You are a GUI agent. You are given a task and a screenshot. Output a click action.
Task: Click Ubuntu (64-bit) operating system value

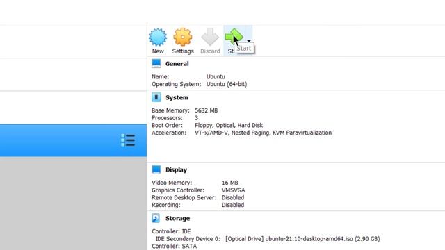point(227,84)
